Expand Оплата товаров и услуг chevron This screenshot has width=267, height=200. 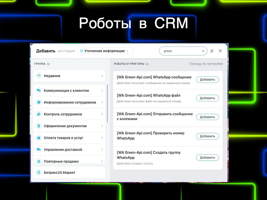[x=102, y=138]
